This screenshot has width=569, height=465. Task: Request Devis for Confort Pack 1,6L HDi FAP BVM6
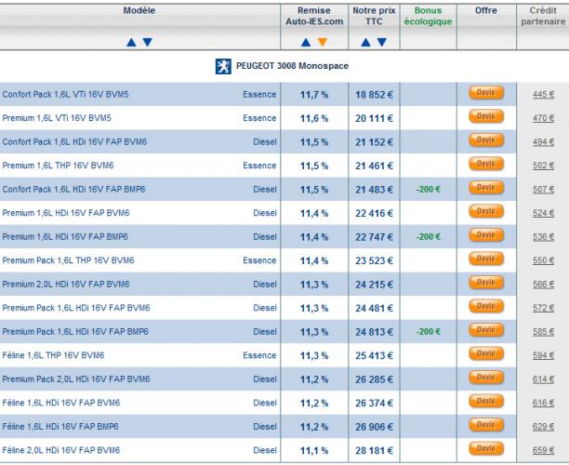tap(486, 140)
